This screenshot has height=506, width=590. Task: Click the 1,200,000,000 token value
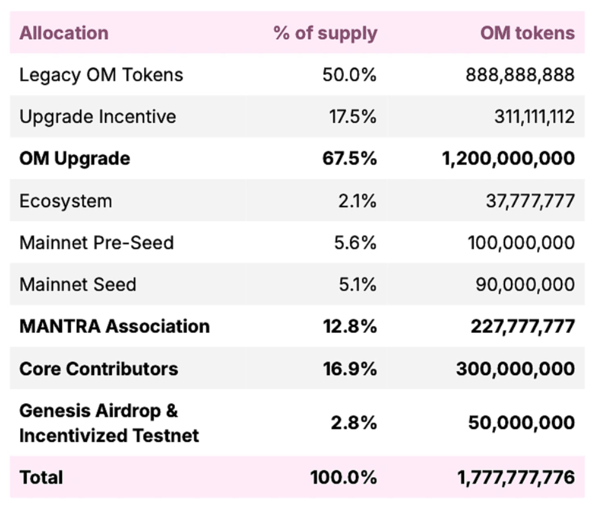(x=508, y=158)
